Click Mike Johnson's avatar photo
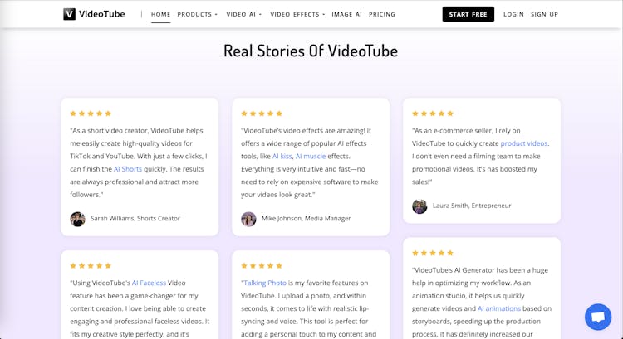 coord(248,219)
